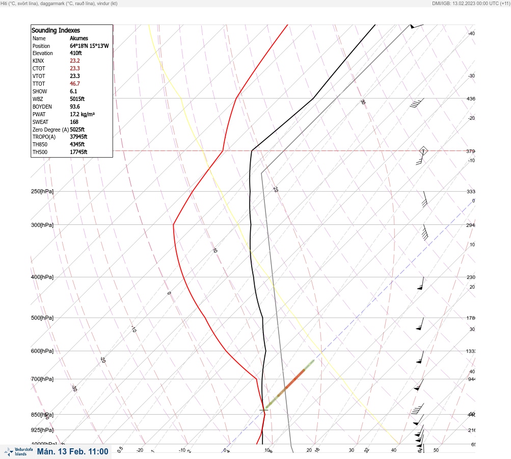Screen dimensions: 511x459
Task: Click the Vedurstofa Islands logo
Action: tap(18, 452)
